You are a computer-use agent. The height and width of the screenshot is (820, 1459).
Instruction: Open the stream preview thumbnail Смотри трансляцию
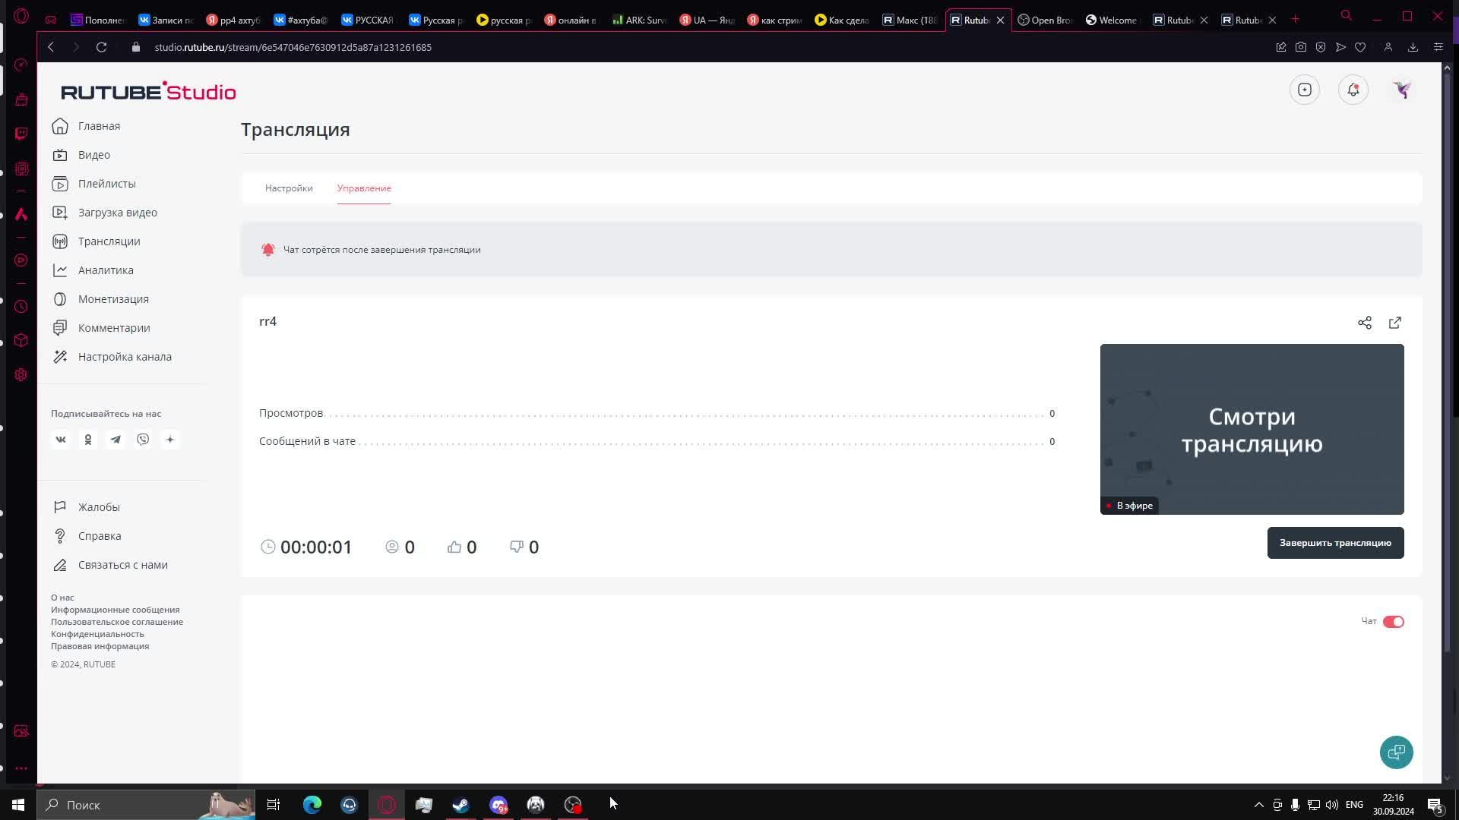(x=1251, y=429)
